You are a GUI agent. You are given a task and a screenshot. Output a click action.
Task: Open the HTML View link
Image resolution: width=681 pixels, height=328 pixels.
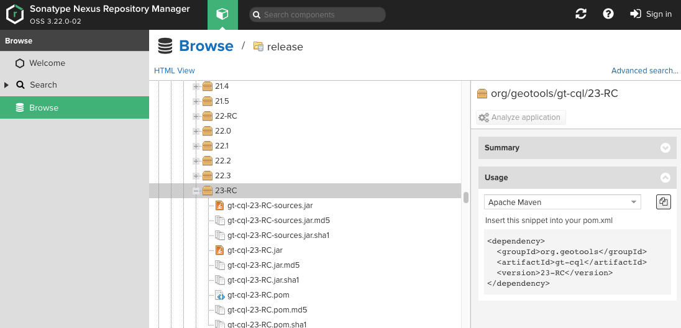[x=174, y=70]
